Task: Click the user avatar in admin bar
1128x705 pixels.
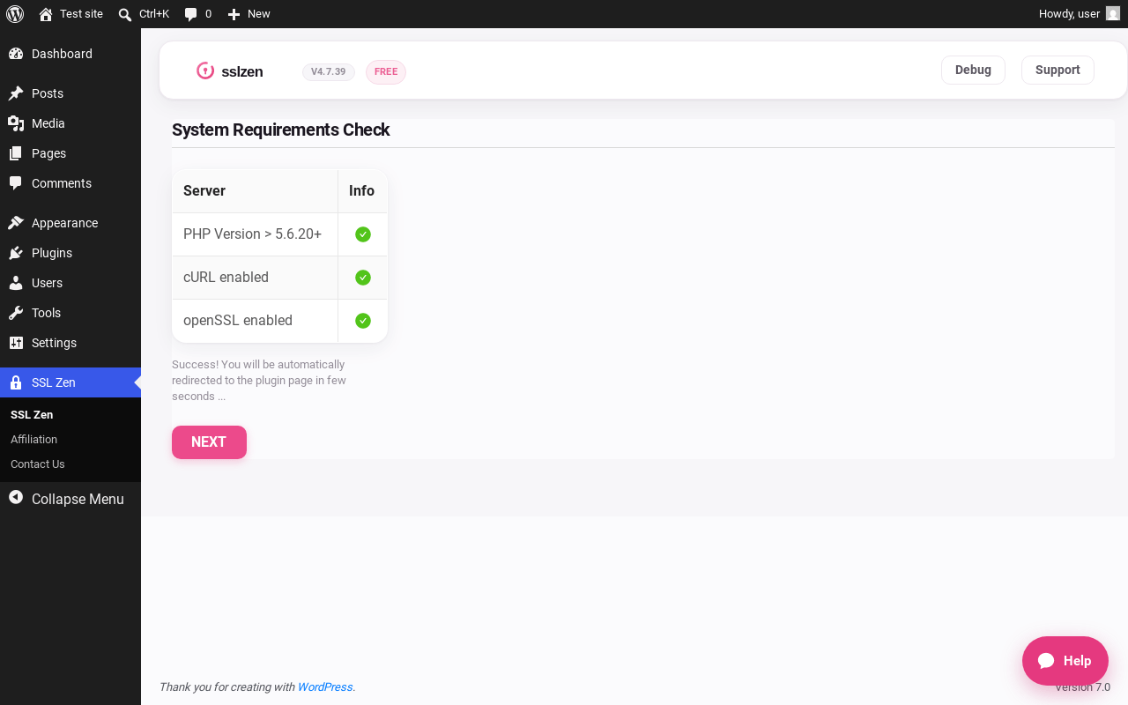Action: point(1113,14)
